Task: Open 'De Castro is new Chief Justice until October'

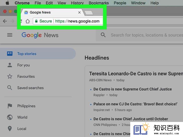Action: click(131, 119)
